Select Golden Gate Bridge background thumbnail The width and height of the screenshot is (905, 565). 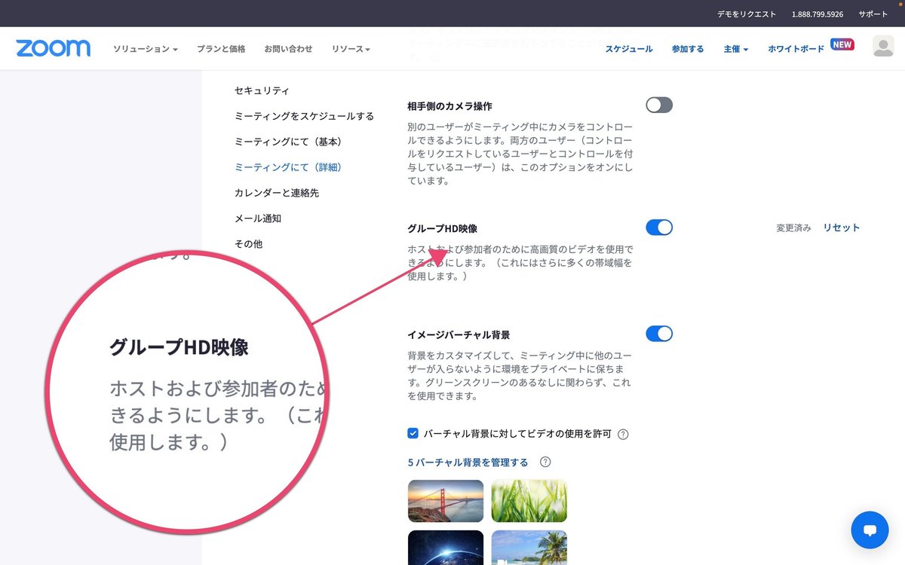pos(446,501)
